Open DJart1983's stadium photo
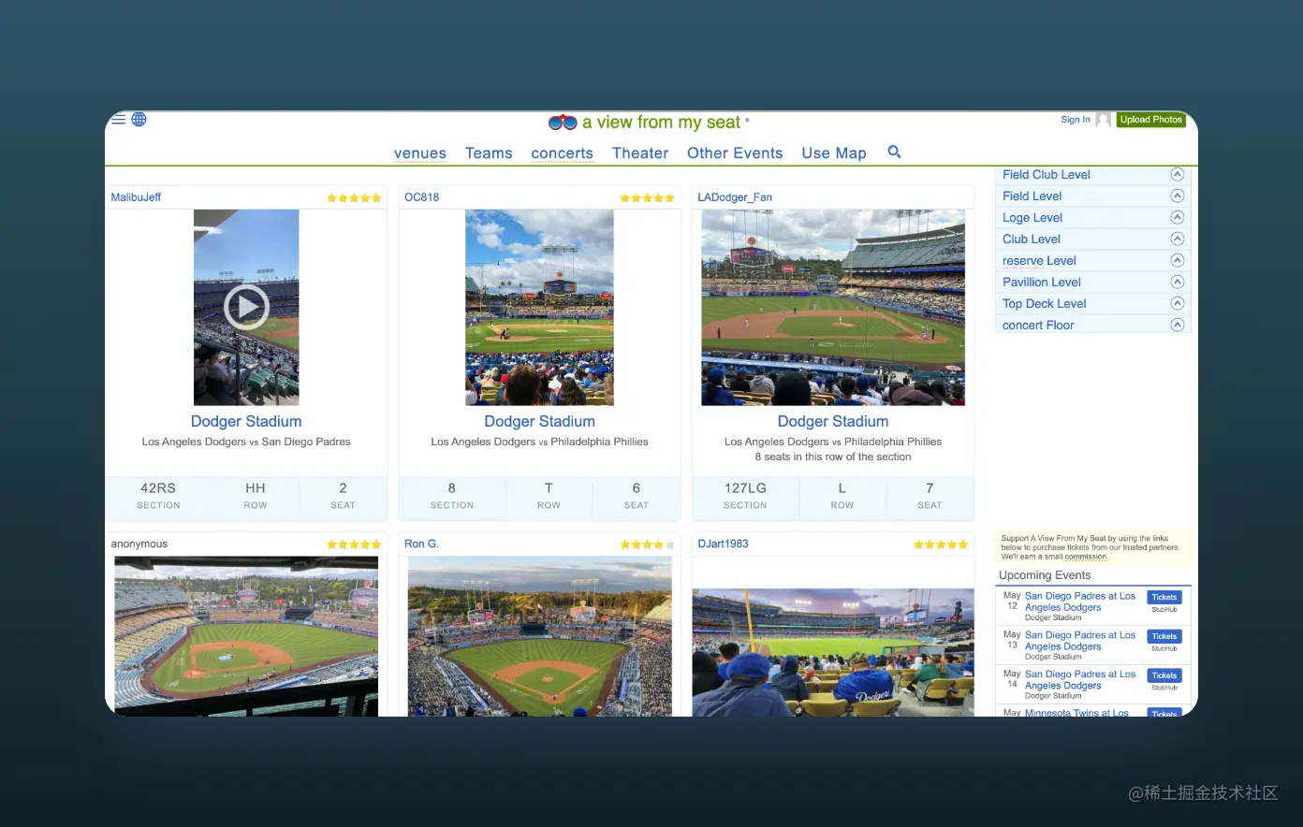The width and height of the screenshot is (1303, 827). 833,653
